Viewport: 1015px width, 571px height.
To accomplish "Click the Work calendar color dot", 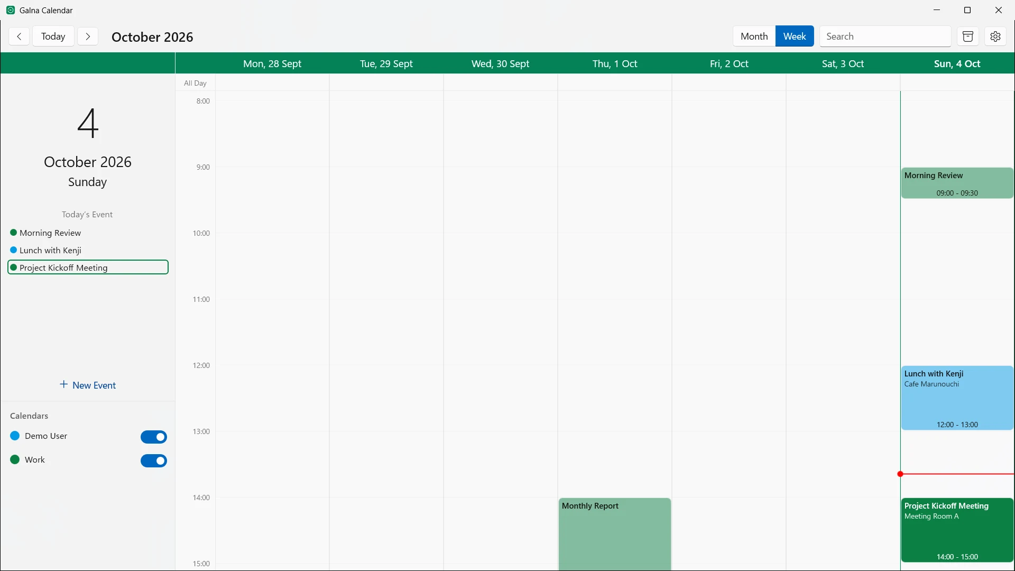I will click(x=15, y=459).
